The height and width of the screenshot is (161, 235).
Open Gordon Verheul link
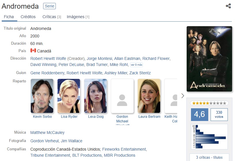tap(45, 141)
